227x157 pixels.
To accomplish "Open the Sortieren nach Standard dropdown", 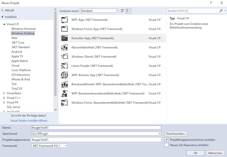I will pos(99,11).
